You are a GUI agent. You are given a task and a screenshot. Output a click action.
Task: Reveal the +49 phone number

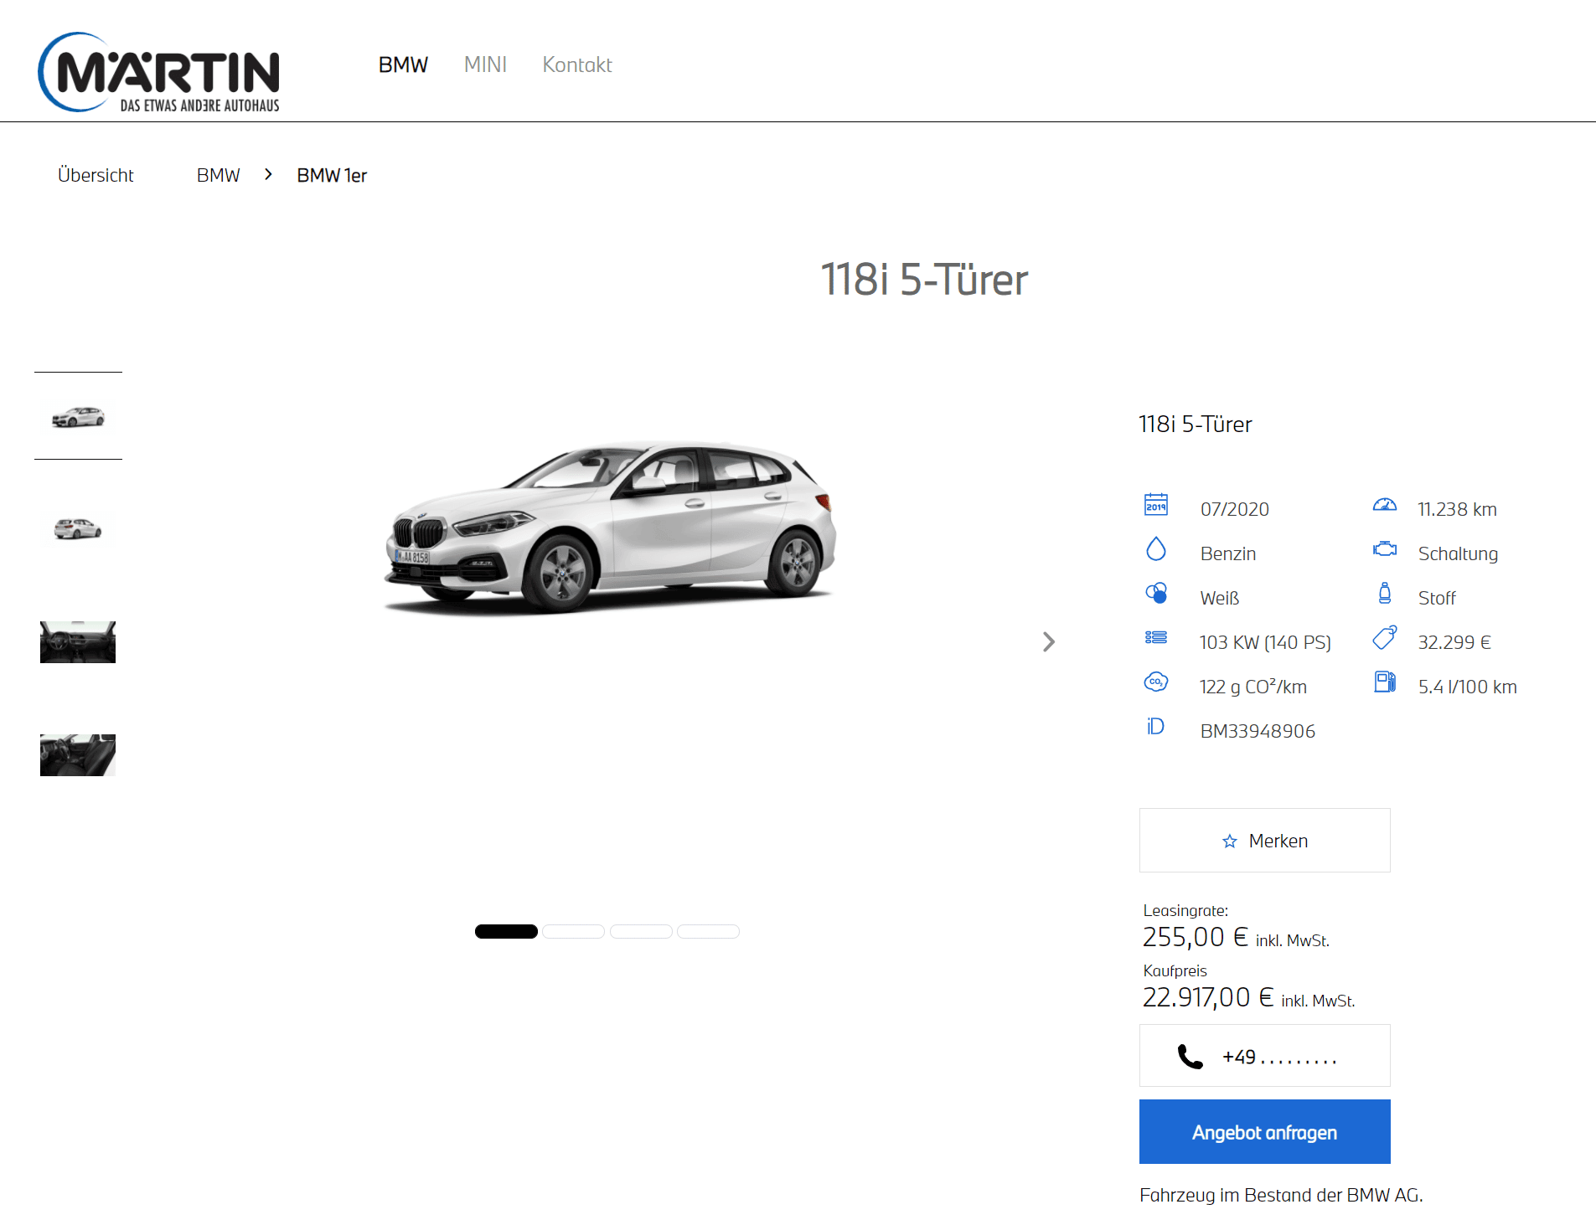click(1264, 1055)
